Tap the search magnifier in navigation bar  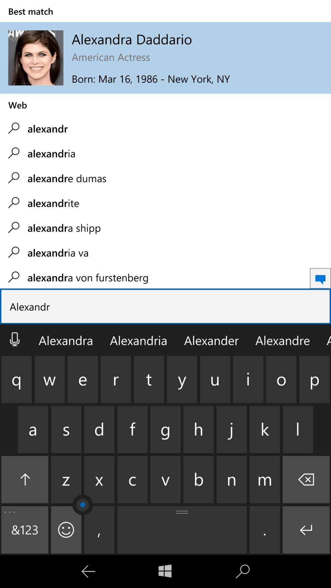tap(243, 571)
